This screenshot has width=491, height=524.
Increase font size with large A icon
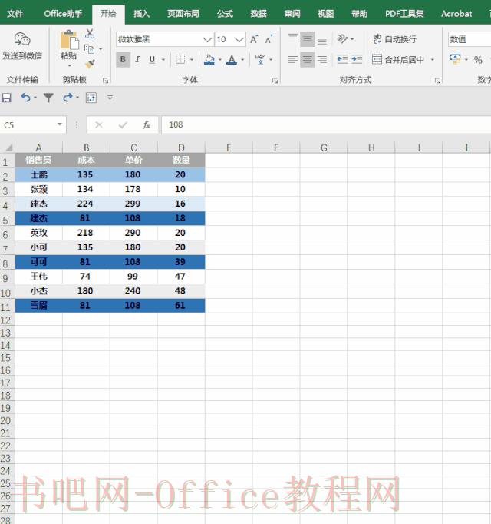(x=254, y=39)
